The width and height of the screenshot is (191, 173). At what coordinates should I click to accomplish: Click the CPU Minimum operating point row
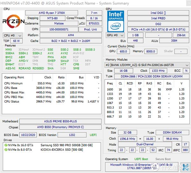pyautogui.click(x=52, y=83)
